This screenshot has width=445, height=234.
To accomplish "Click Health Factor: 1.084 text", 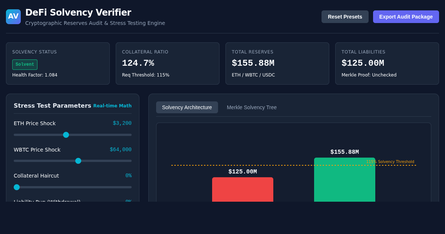I will pos(35,75).
